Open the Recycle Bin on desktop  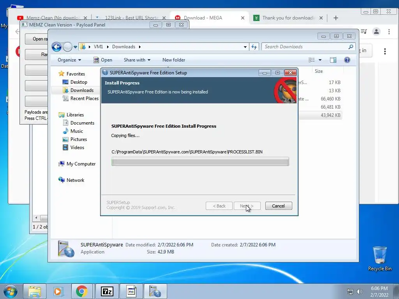[380, 259]
